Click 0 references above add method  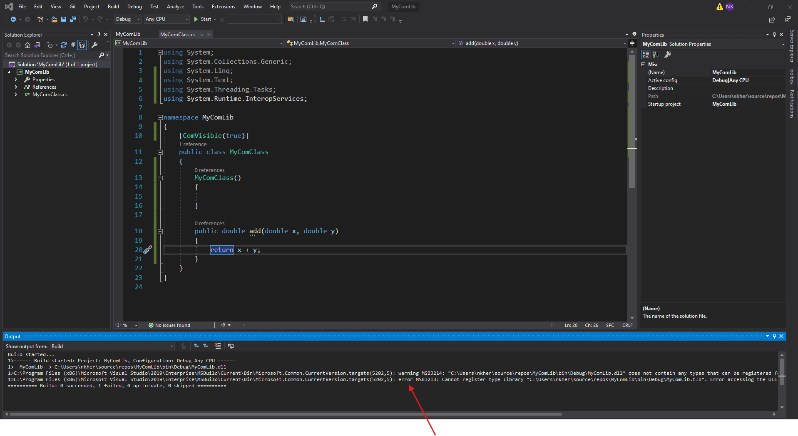tap(209, 224)
